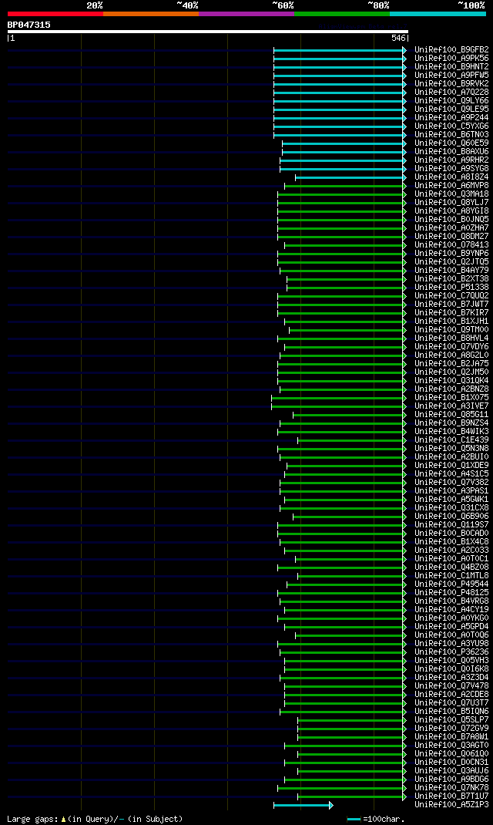The image size is (493, 825).
Task: Click the green ~80% identity legend segment
Action: point(342,14)
